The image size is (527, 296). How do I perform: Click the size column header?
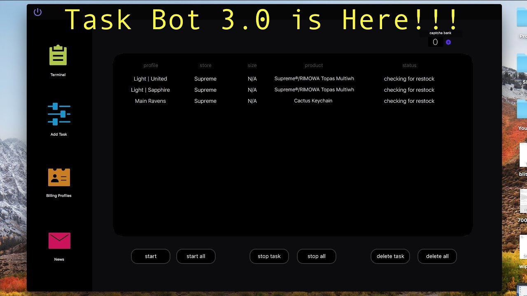pyautogui.click(x=252, y=65)
